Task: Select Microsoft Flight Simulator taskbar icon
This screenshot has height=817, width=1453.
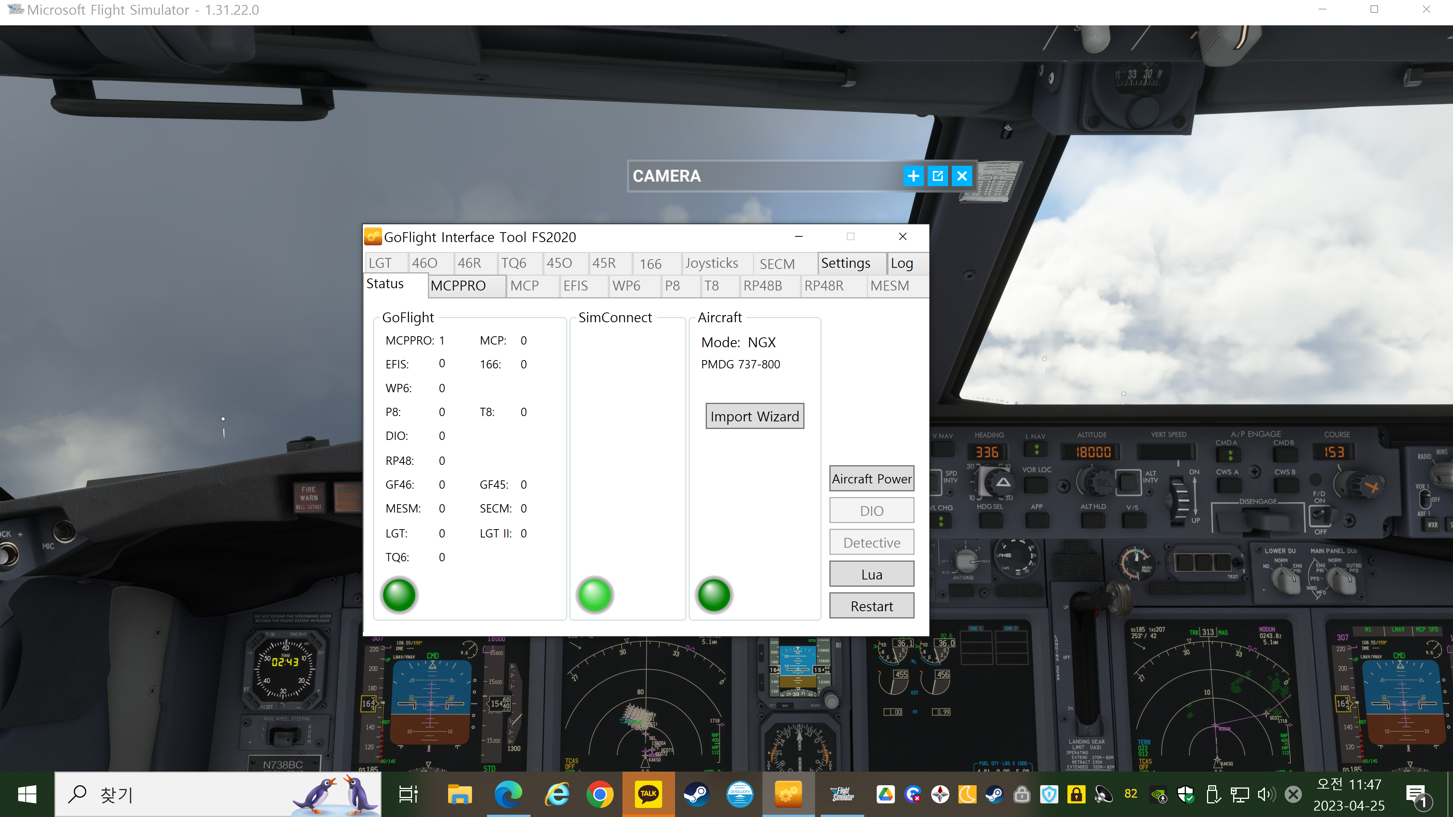Action: tap(842, 794)
